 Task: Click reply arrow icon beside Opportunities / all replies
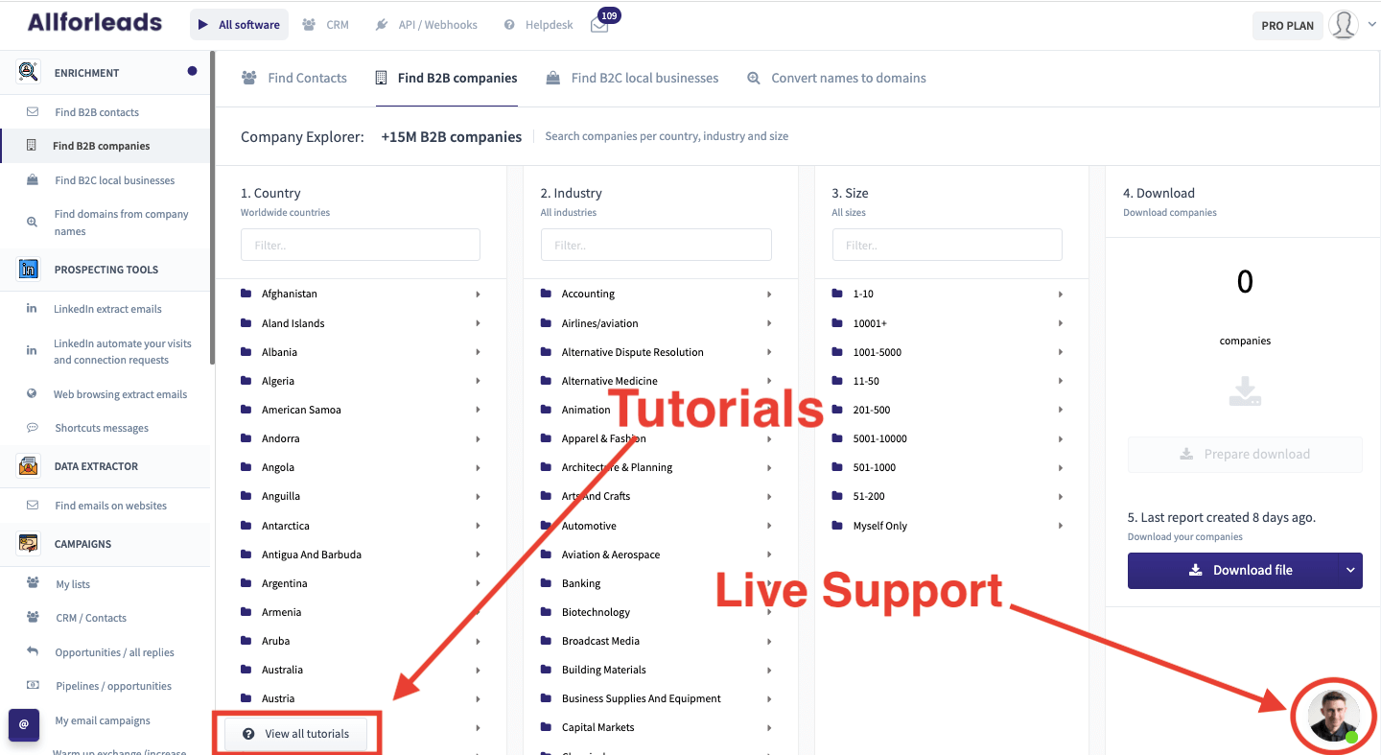[33, 651]
